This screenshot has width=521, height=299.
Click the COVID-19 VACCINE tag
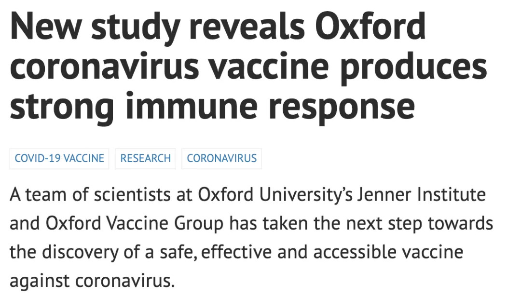click(59, 158)
